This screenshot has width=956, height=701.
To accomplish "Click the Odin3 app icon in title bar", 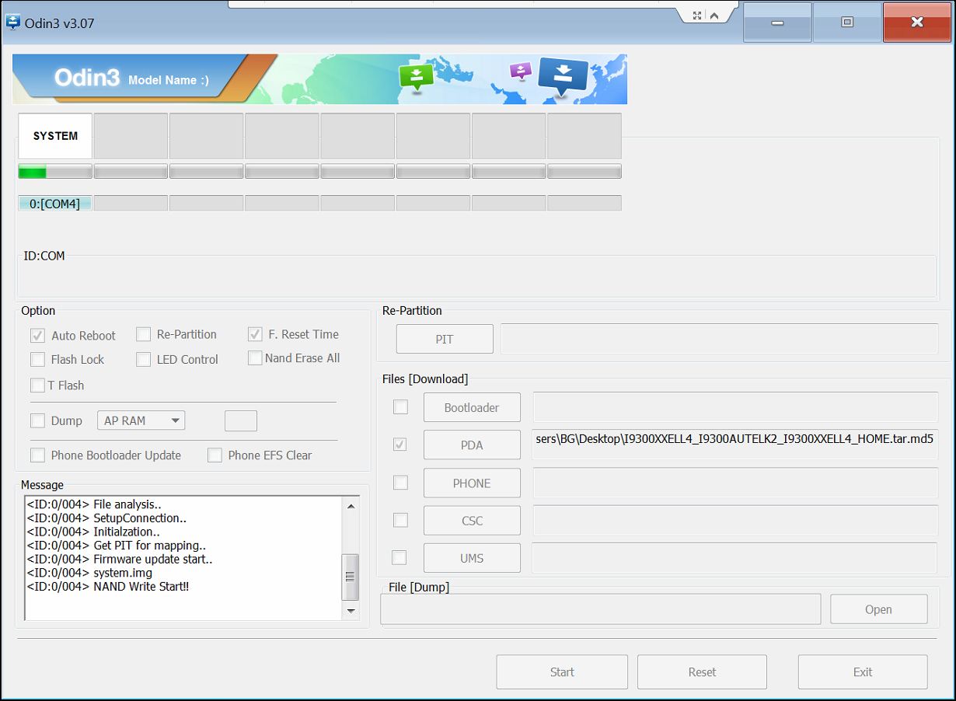I will click(12, 22).
